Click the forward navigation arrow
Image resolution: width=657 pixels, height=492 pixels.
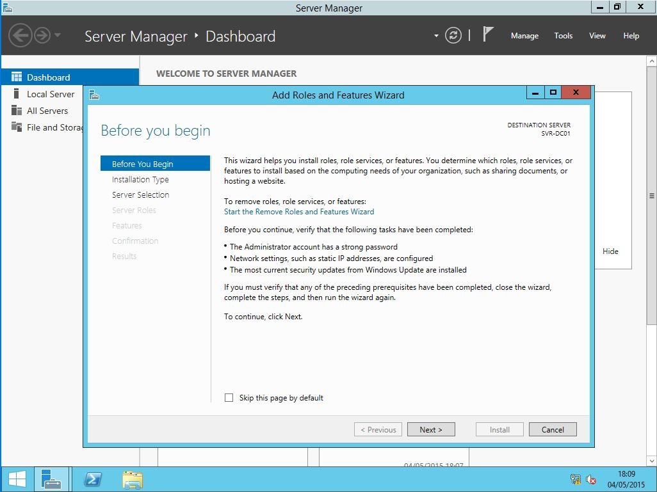pos(42,35)
